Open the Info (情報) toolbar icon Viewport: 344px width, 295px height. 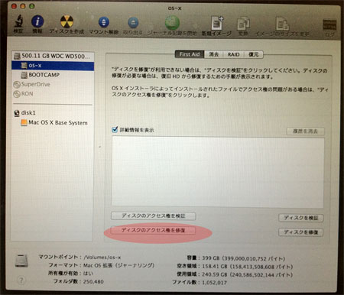(37, 21)
